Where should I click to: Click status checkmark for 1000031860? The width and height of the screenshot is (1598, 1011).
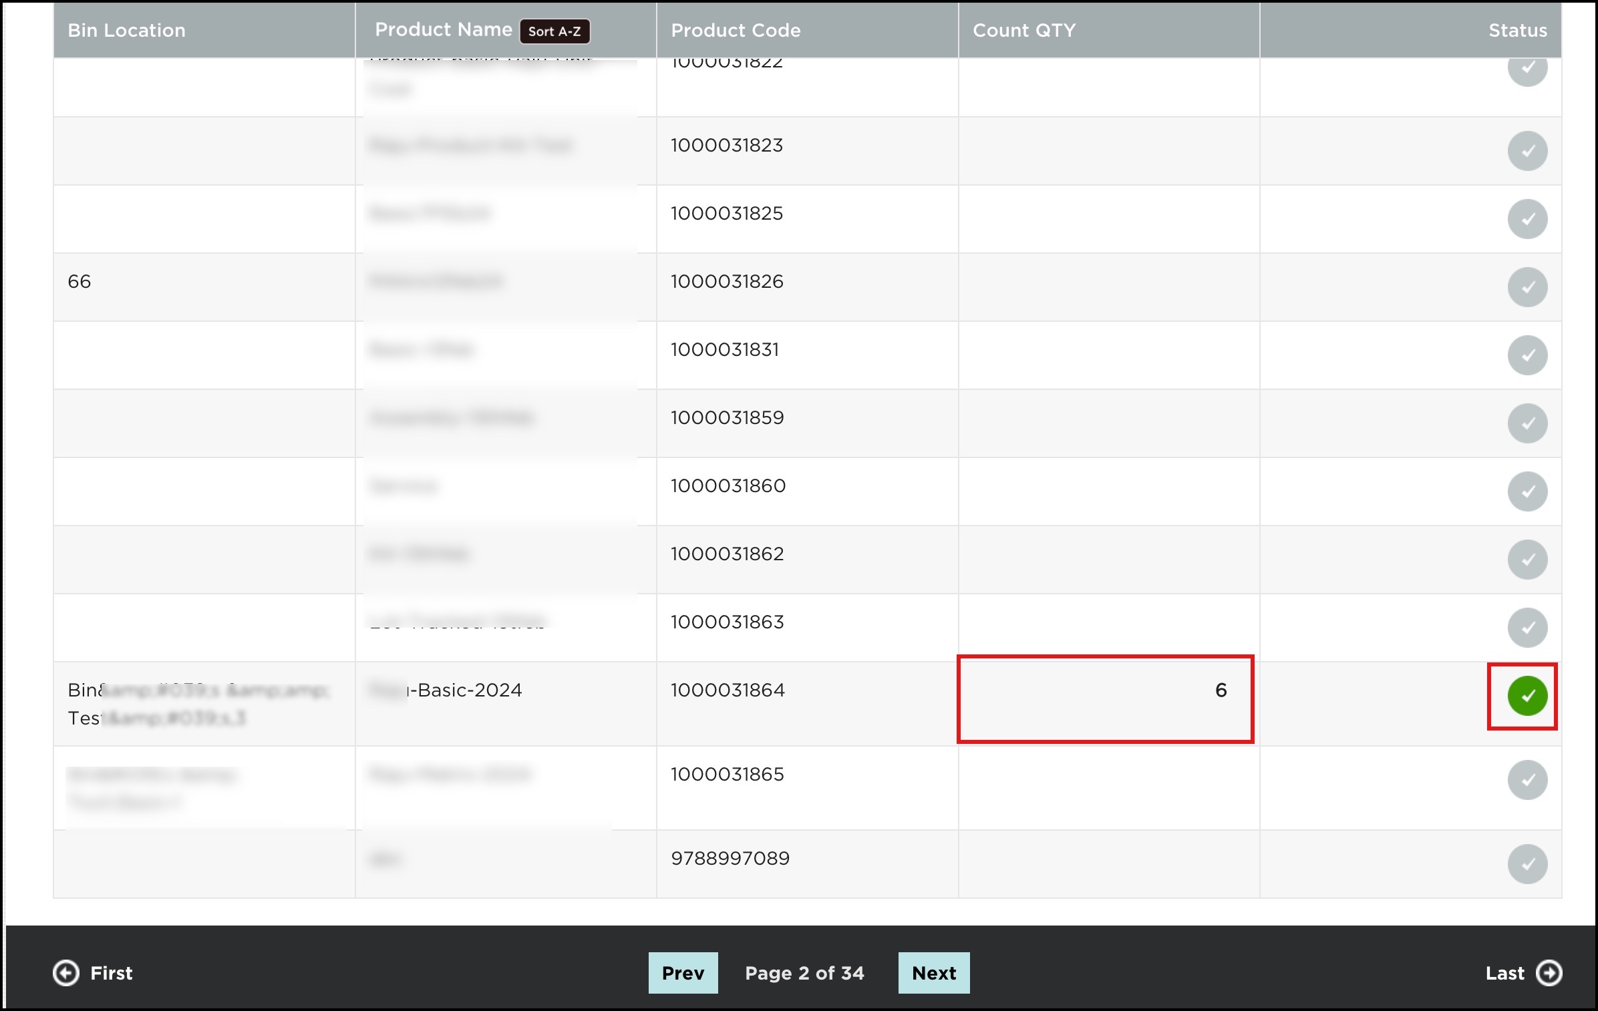pyautogui.click(x=1527, y=491)
